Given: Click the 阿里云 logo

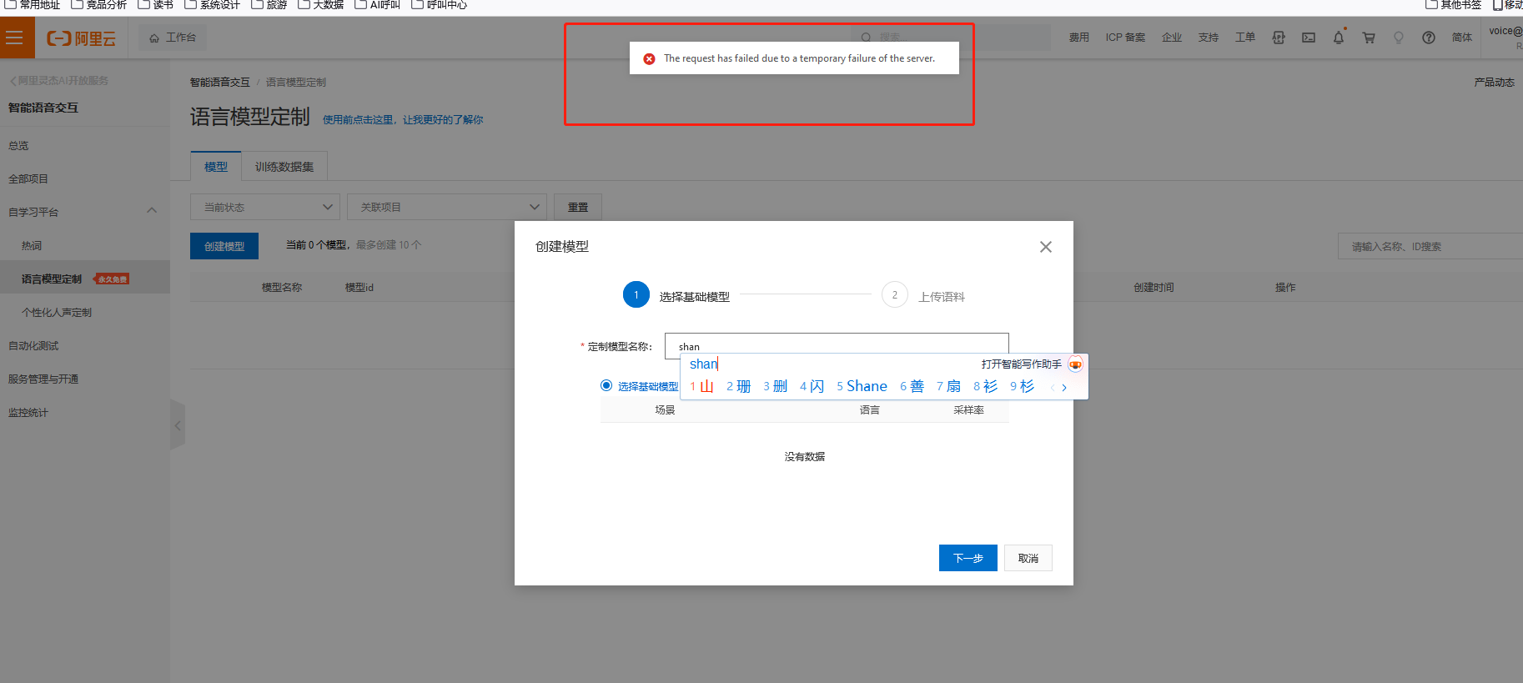Looking at the screenshot, I should pos(81,38).
